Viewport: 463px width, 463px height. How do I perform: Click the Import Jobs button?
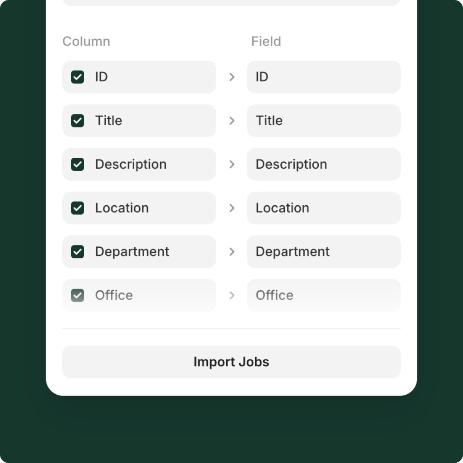coord(231,362)
